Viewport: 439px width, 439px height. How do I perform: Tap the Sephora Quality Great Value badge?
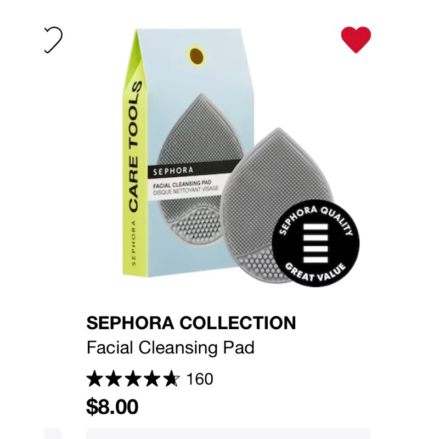click(316, 243)
